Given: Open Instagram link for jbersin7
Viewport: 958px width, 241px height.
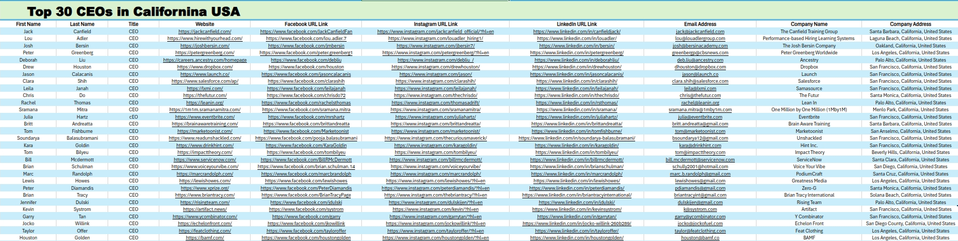Looking at the screenshot, I should coord(435,46).
